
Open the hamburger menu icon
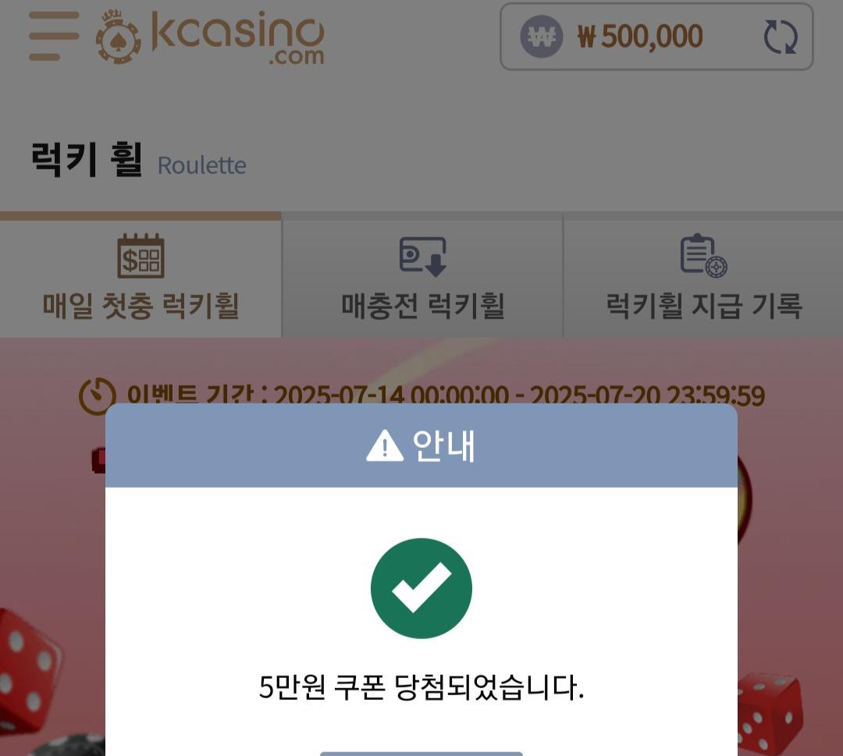pyautogui.click(x=54, y=36)
